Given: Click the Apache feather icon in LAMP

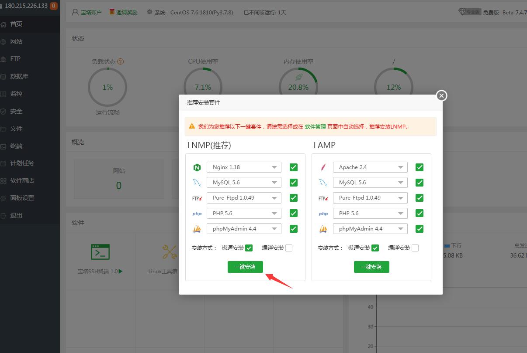Looking at the screenshot, I should [323, 167].
